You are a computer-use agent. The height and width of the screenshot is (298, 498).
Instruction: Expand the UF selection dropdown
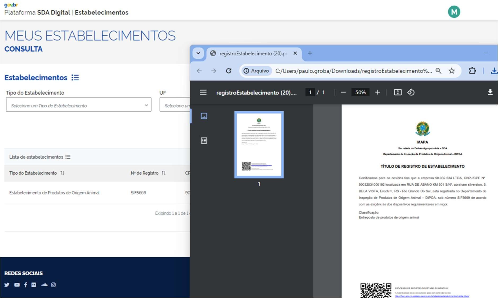point(175,105)
